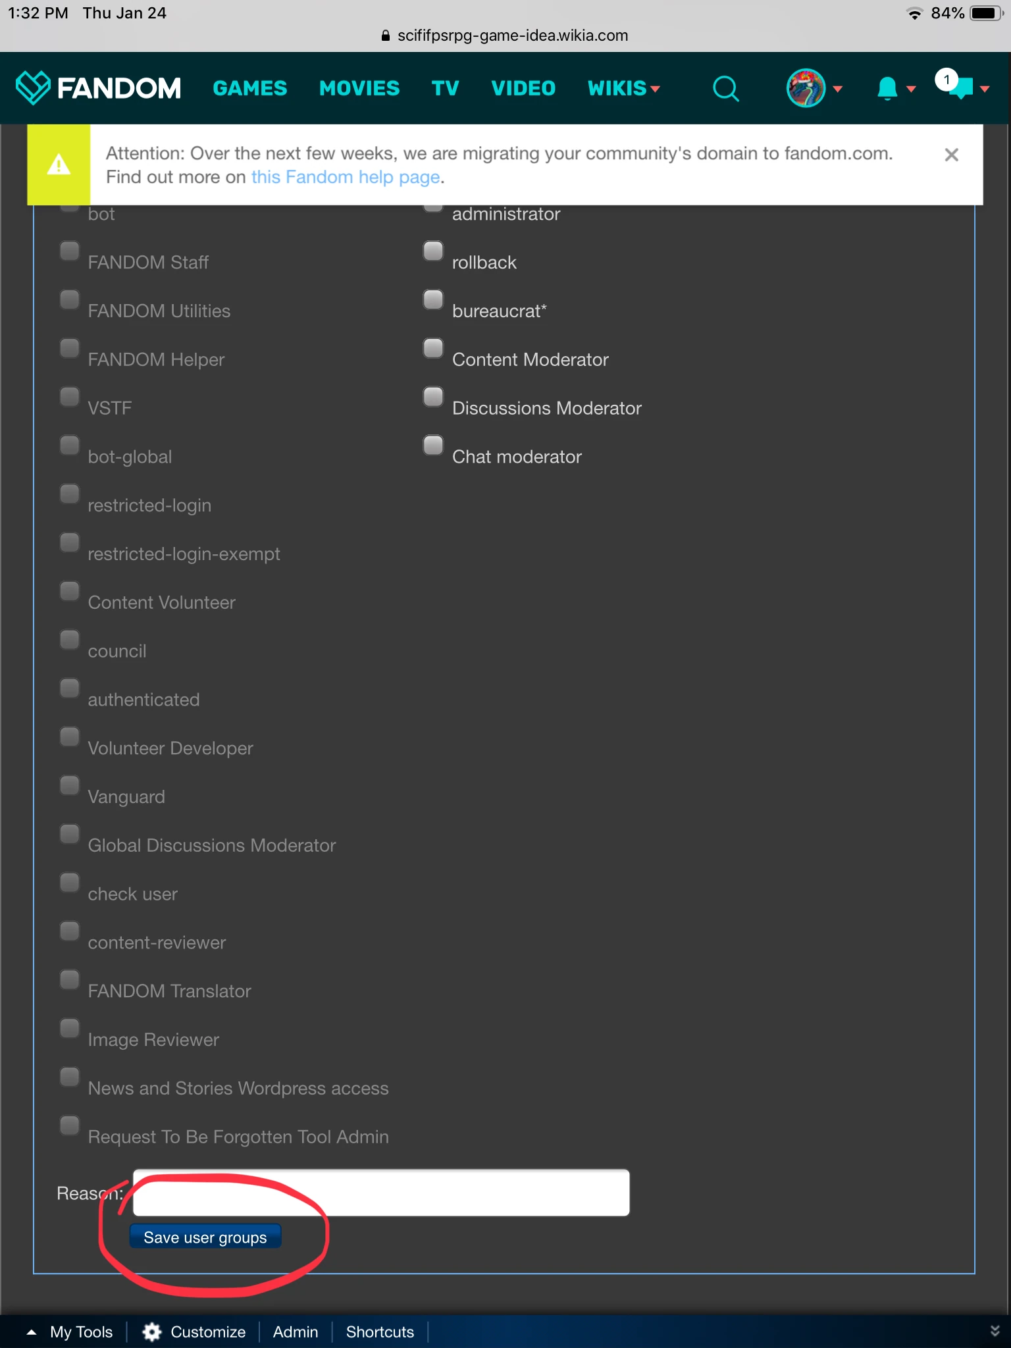1011x1348 pixels.
Task: Follow the Fandom help page link
Action: click(x=346, y=177)
